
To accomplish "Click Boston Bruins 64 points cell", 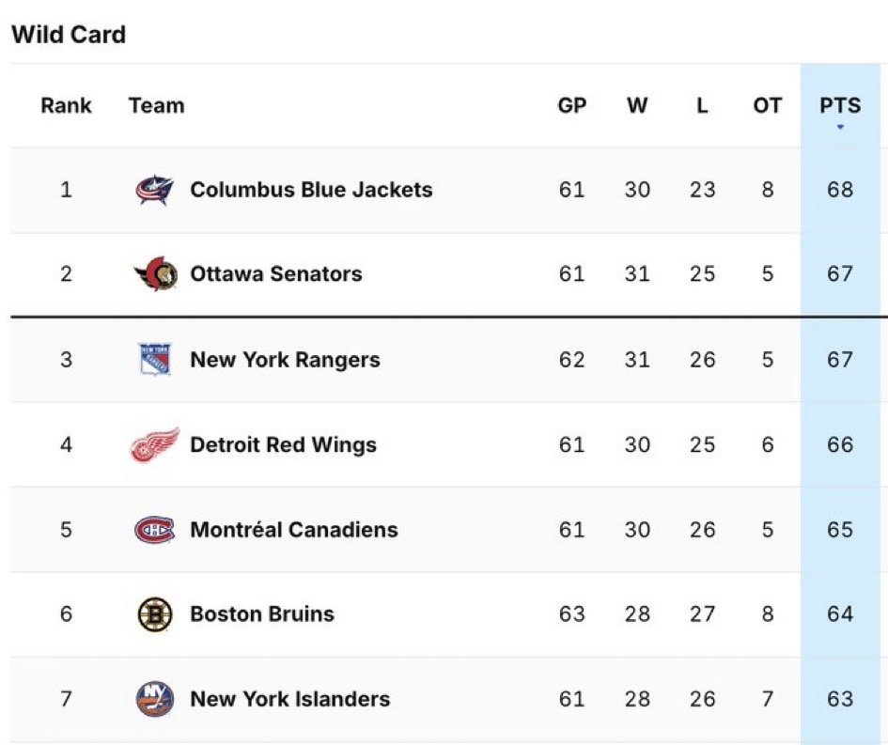I will 840,614.
